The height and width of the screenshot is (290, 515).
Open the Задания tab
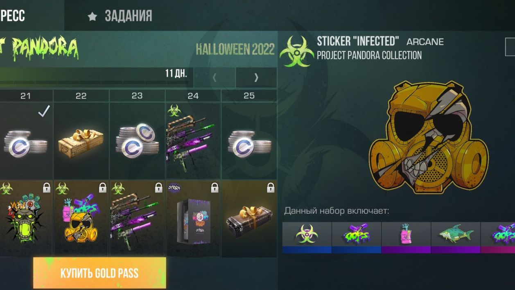120,16
